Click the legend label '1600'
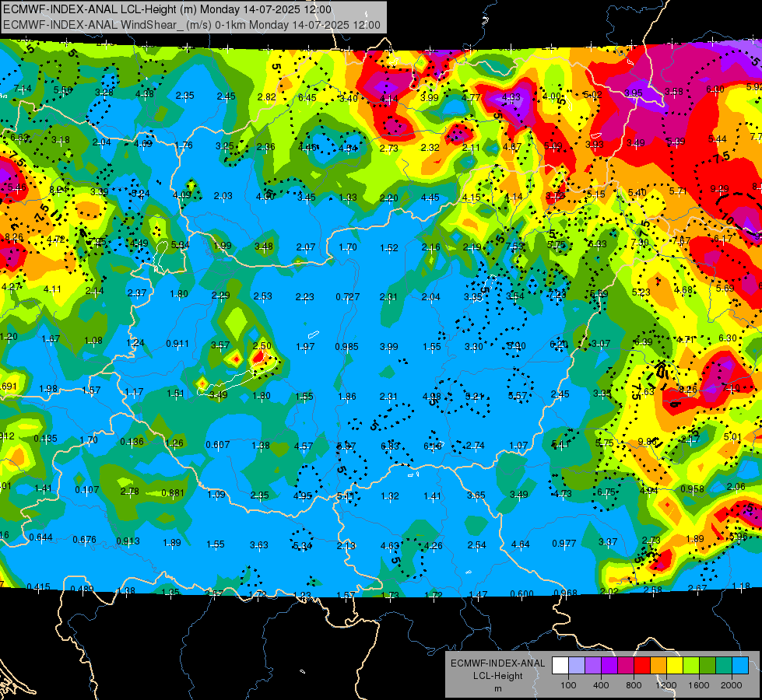 pos(699,685)
